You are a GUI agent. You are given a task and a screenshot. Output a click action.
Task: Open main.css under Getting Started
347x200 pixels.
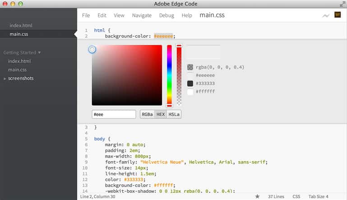[x=17, y=70]
